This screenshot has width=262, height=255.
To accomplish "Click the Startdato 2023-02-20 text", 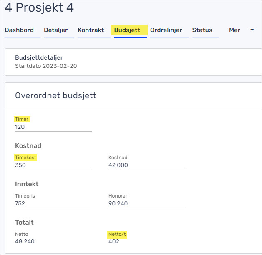I will point(46,66).
